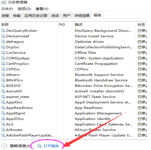Switch to the 应用历史记录 tab

36,16
